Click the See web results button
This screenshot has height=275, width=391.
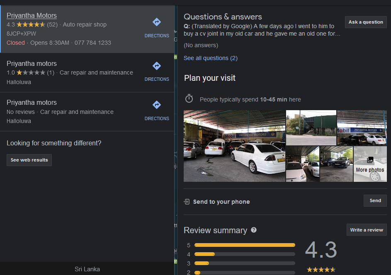click(x=29, y=160)
